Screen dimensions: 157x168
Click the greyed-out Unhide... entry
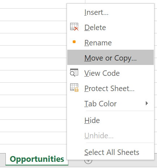[x=99, y=136]
